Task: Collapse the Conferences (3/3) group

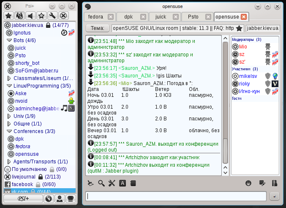Action: 9,131
